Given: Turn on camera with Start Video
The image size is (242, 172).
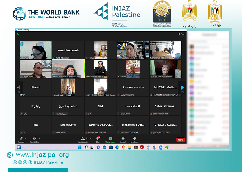Looking at the screenshot, I should [x=34, y=140].
